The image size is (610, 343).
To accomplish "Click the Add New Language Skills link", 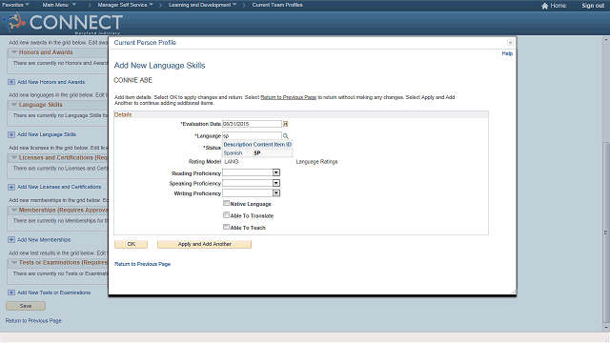I will click(47, 134).
